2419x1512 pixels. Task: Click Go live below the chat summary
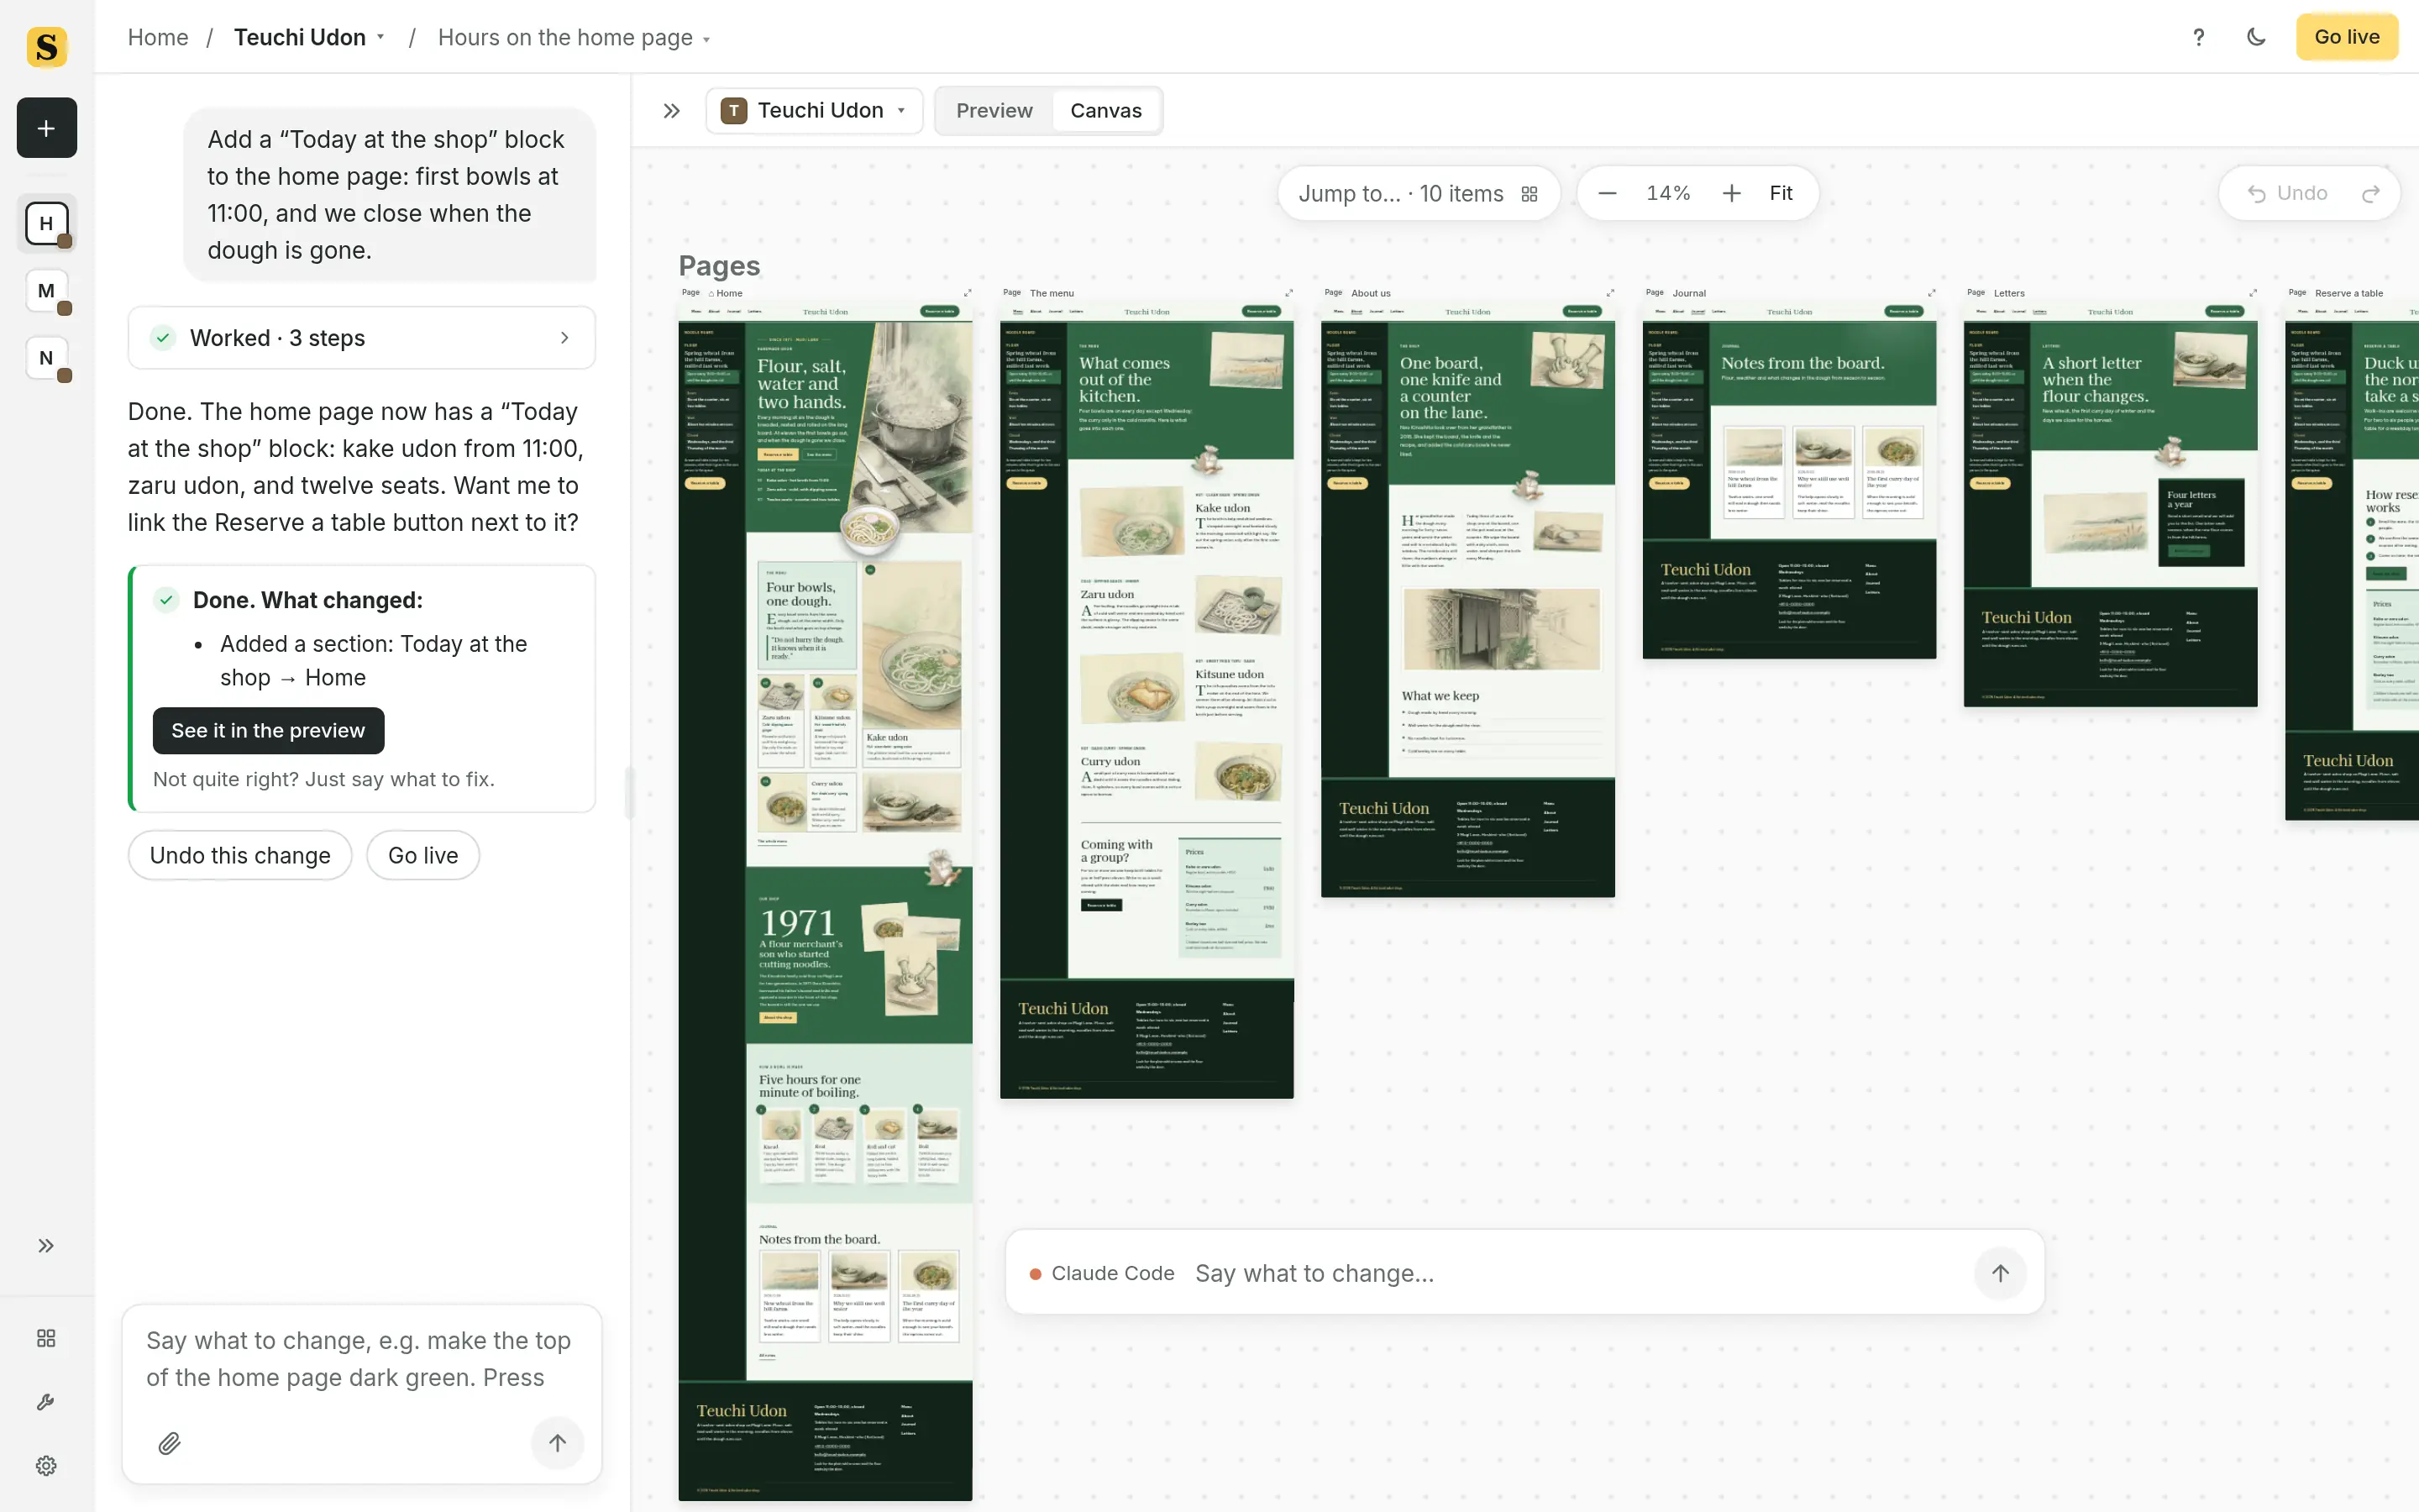(x=422, y=856)
